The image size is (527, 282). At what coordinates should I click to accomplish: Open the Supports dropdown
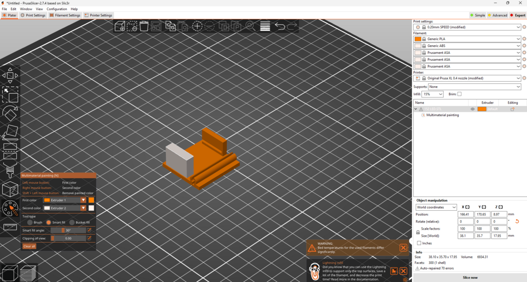point(476,87)
